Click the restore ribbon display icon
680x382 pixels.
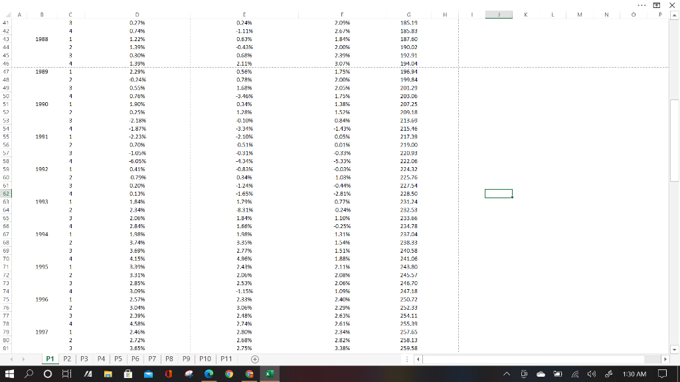point(657,5)
